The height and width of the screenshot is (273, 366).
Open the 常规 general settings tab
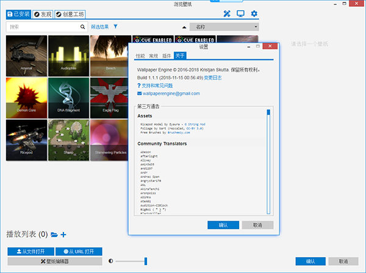(153, 56)
